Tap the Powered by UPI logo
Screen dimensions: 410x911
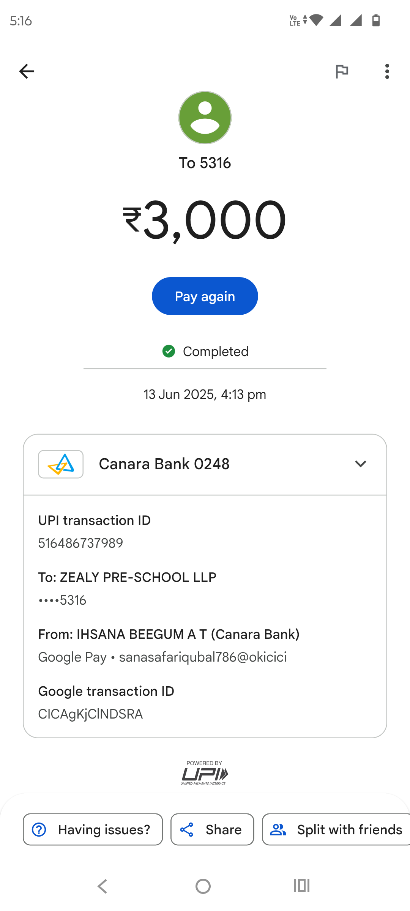coord(205,773)
